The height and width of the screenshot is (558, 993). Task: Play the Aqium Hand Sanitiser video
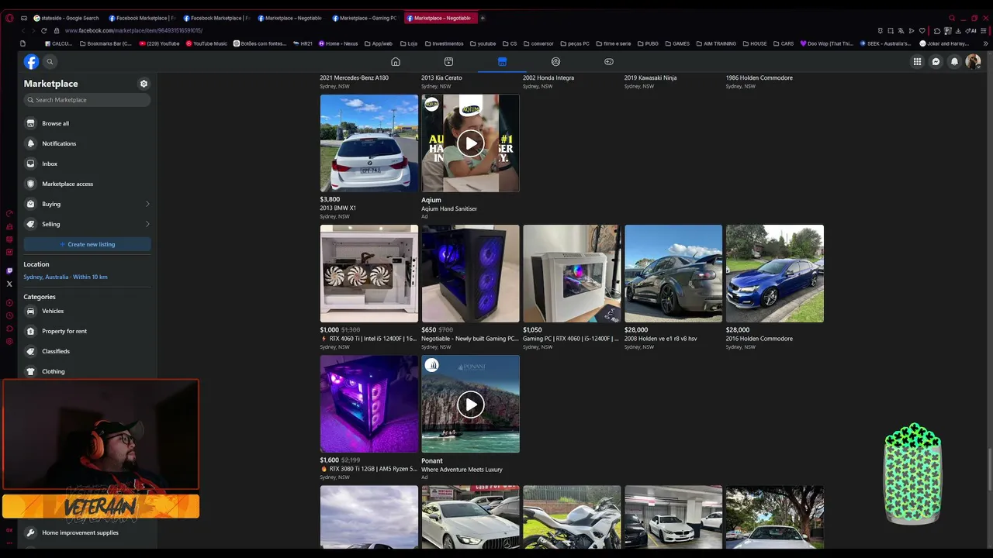pos(470,143)
